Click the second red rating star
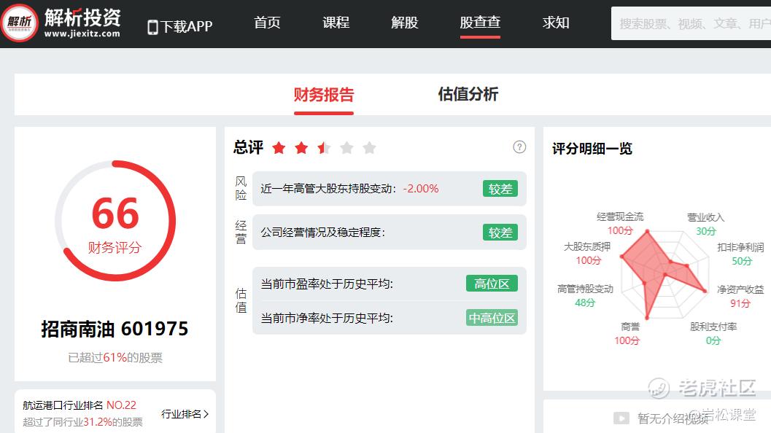Screen dimensions: 771x433 pos(301,147)
